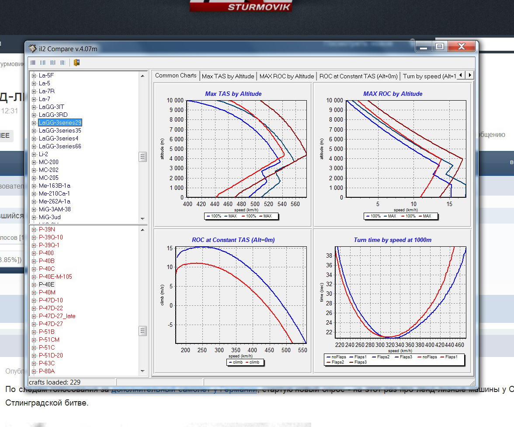The height and width of the screenshot is (427, 514).
Task: Expand the LaGG-3series29 tree node
Action: pos(34,123)
